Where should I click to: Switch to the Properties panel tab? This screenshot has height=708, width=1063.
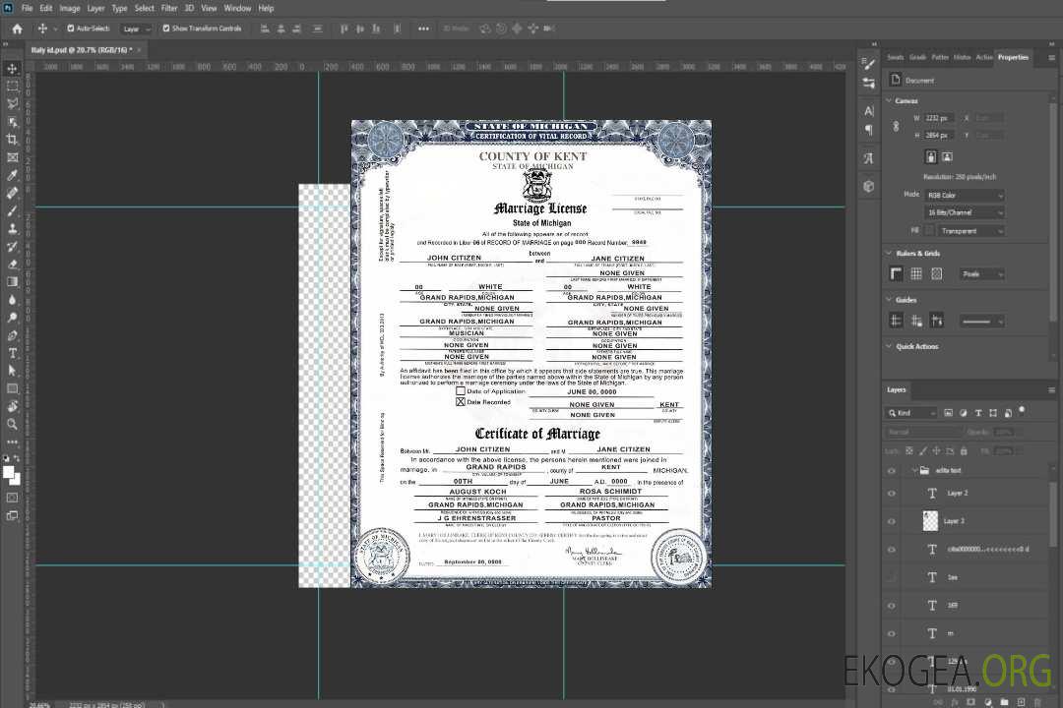(1013, 57)
